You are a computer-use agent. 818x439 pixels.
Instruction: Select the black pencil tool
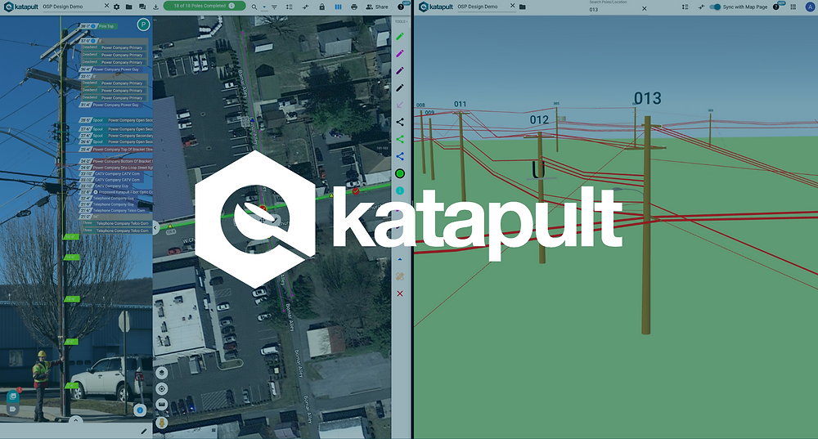point(400,88)
